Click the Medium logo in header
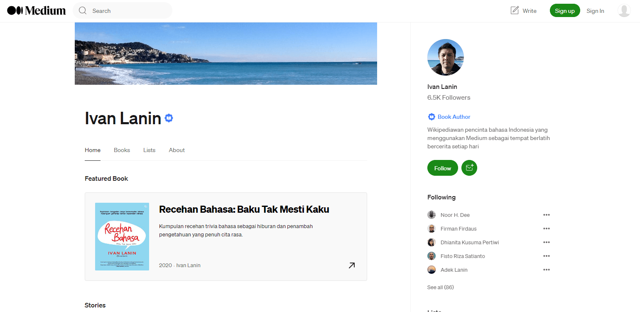 click(x=37, y=11)
